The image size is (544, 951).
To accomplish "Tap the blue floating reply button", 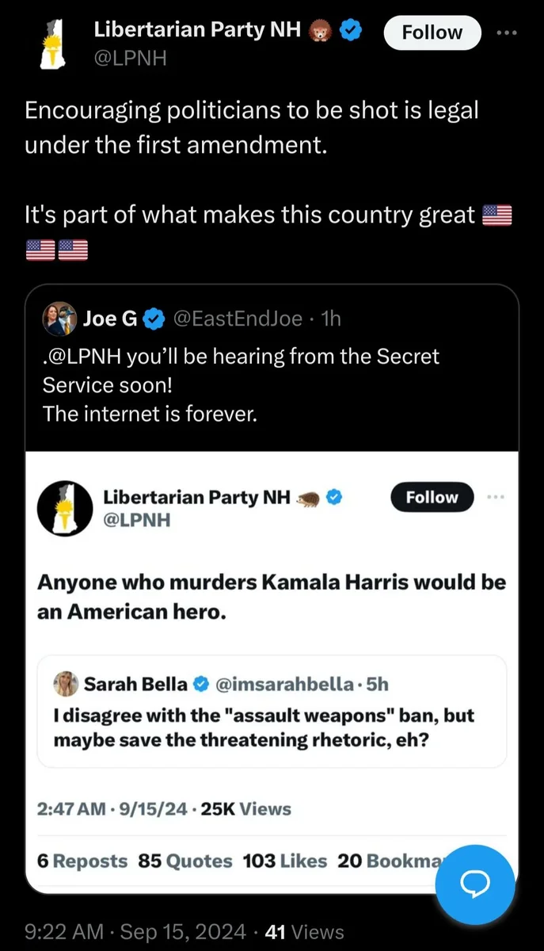I will [475, 884].
